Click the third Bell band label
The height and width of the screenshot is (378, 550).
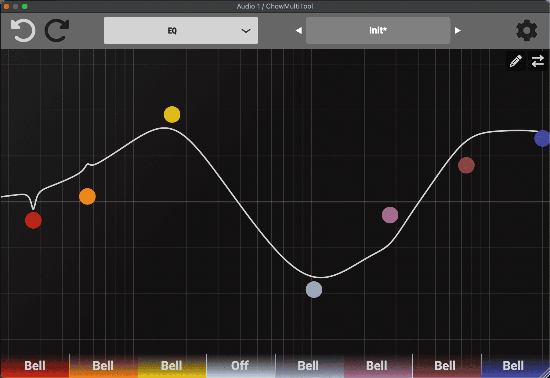(x=172, y=365)
